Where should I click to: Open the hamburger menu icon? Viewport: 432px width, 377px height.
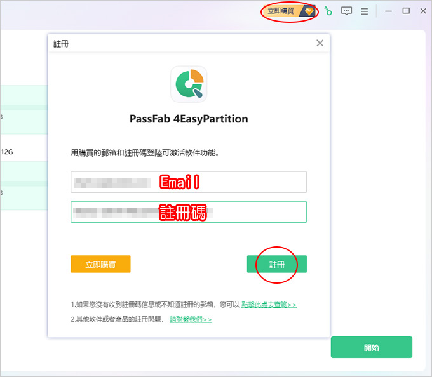365,11
